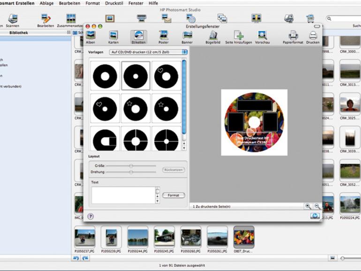Click the Drucken printer icon
This screenshot has height=271, width=361.
tap(313, 36)
